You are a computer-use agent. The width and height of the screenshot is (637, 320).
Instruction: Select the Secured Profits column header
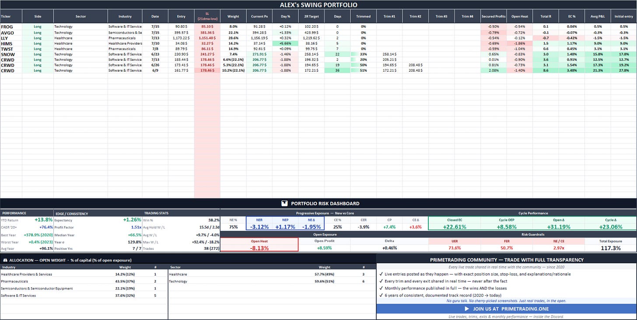(493, 16)
